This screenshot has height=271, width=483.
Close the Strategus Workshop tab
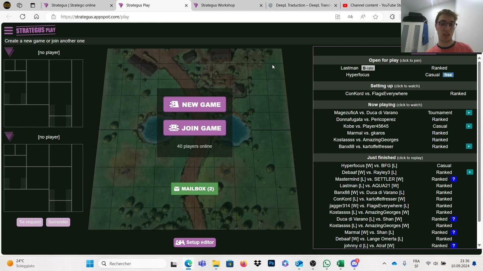(x=261, y=6)
